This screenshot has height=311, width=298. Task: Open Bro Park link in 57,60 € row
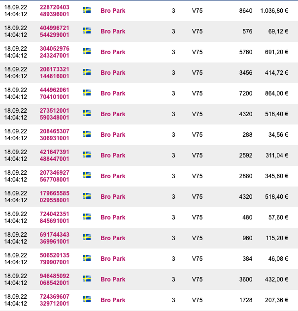coord(113,218)
